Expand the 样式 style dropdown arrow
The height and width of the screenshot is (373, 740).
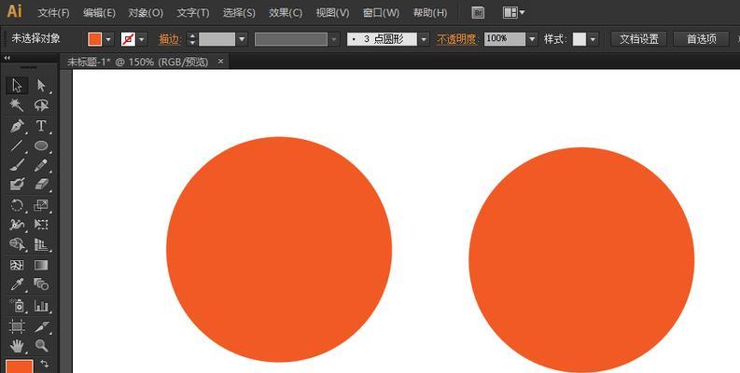pos(593,39)
